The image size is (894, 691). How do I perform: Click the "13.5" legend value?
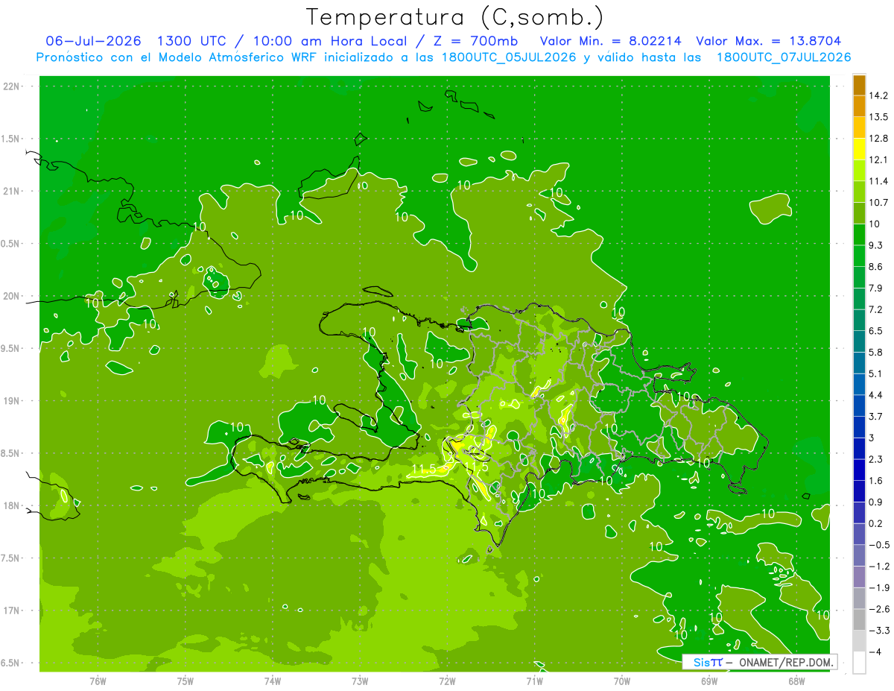[x=880, y=117]
